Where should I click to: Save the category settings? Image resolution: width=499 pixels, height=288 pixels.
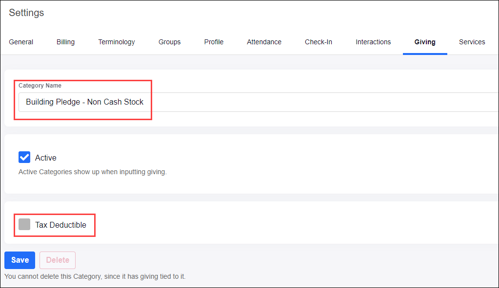coord(20,260)
